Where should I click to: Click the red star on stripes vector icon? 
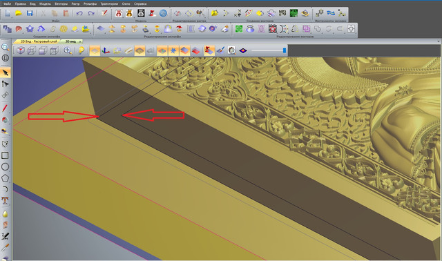pyautogui.click(x=273, y=29)
